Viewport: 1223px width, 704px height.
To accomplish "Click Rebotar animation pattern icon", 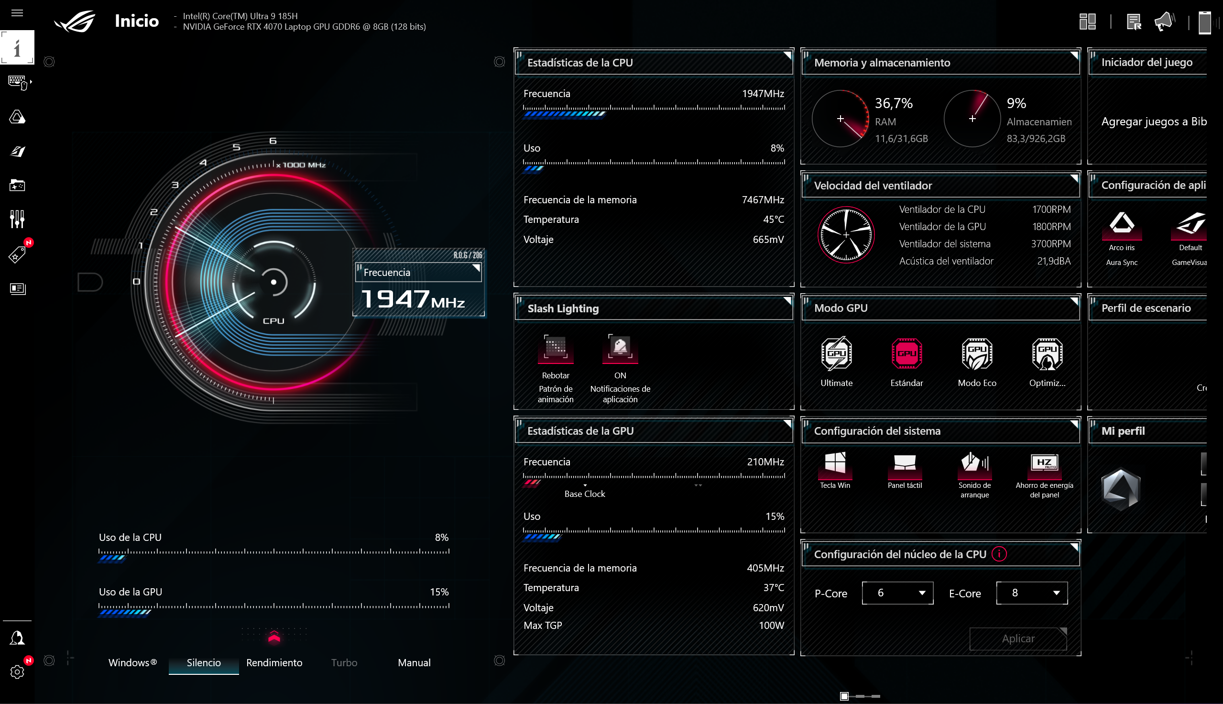I will (555, 347).
